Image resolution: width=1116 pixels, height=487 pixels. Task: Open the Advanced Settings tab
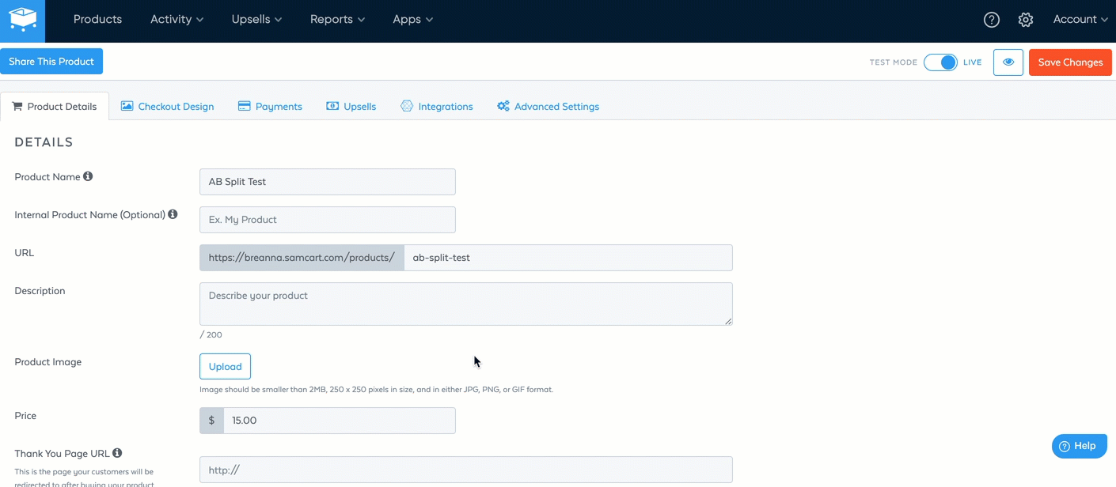[x=548, y=106]
